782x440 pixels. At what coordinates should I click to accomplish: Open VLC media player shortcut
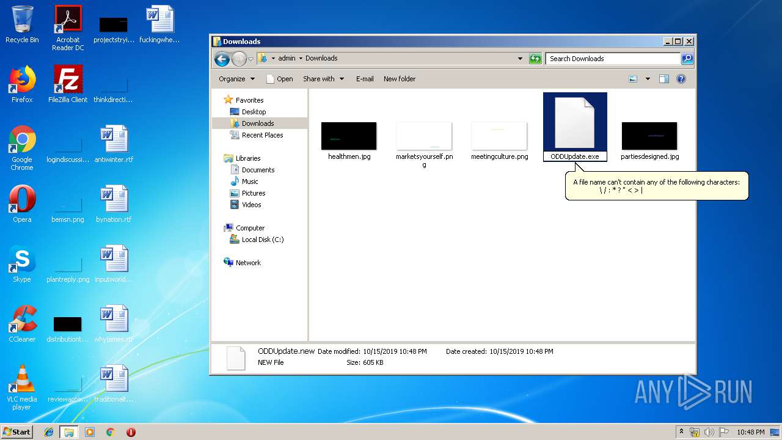(22, 387)
